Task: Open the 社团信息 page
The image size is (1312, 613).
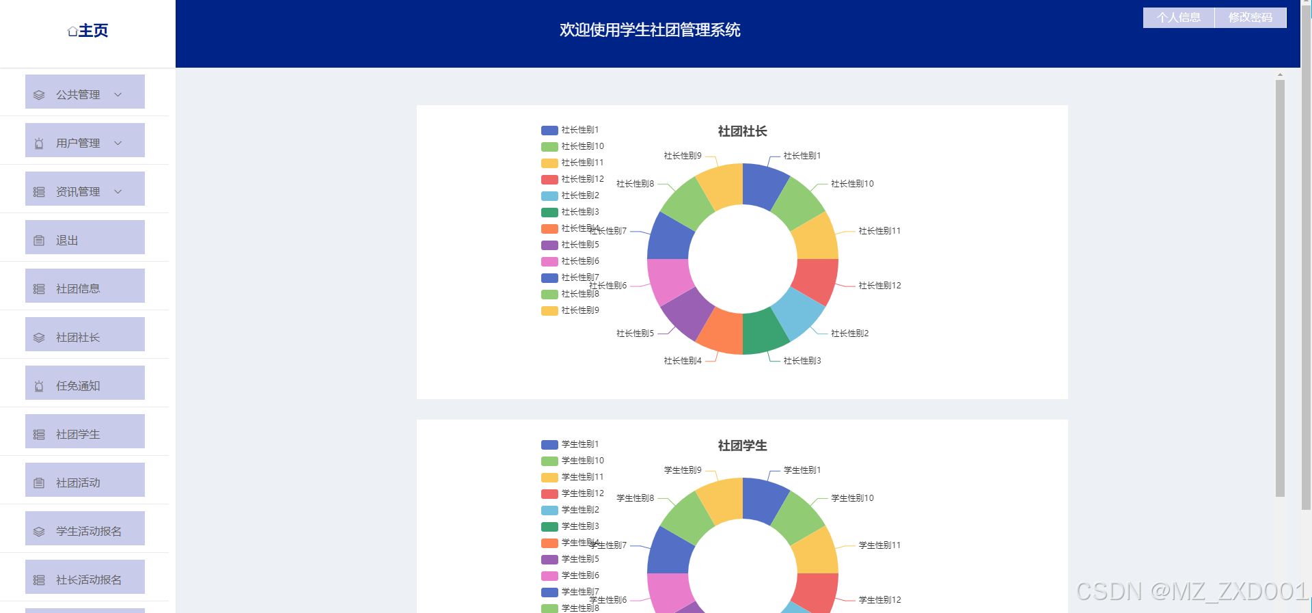Action: click(85, 286)
